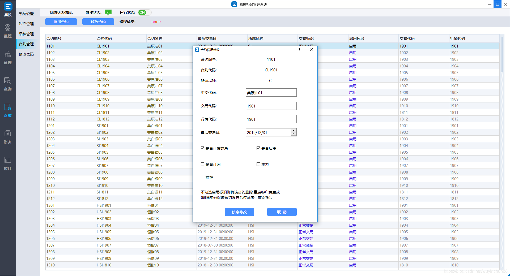Click the 取 消 cancel button
The height and width of the screenshot is (276, 510).
282,212
